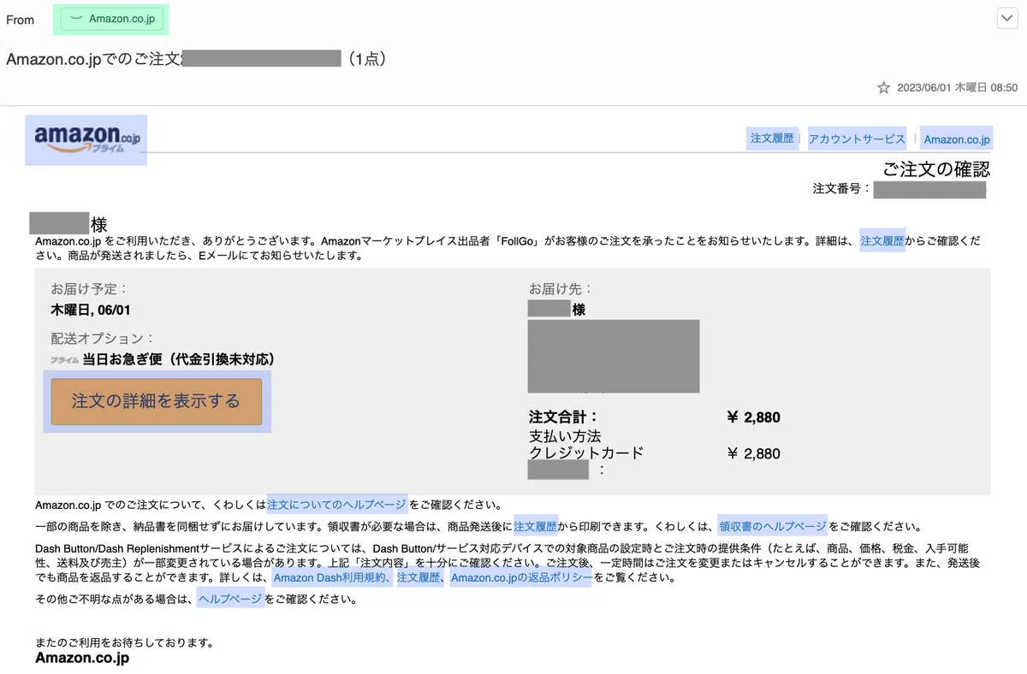Open 注文についてのヘルプページ link
The width and height of the screenshot is (1027, 674).
[336, 505]
